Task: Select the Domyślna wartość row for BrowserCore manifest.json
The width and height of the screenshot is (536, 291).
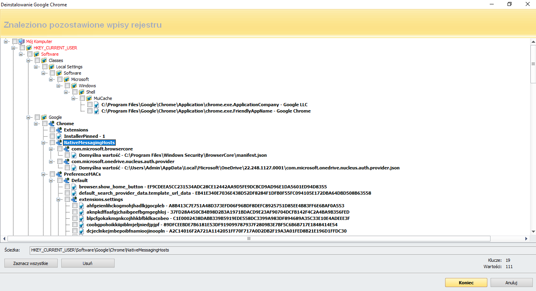Action: point(173,155)
